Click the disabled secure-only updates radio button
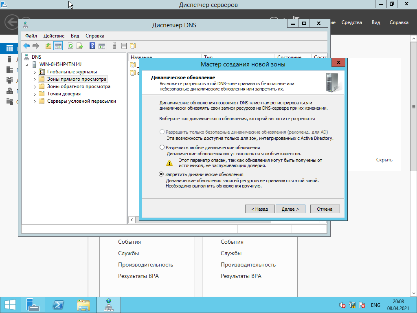Image resolution: width=417 pixels, height=313 pixels. (x=162, y=132)
